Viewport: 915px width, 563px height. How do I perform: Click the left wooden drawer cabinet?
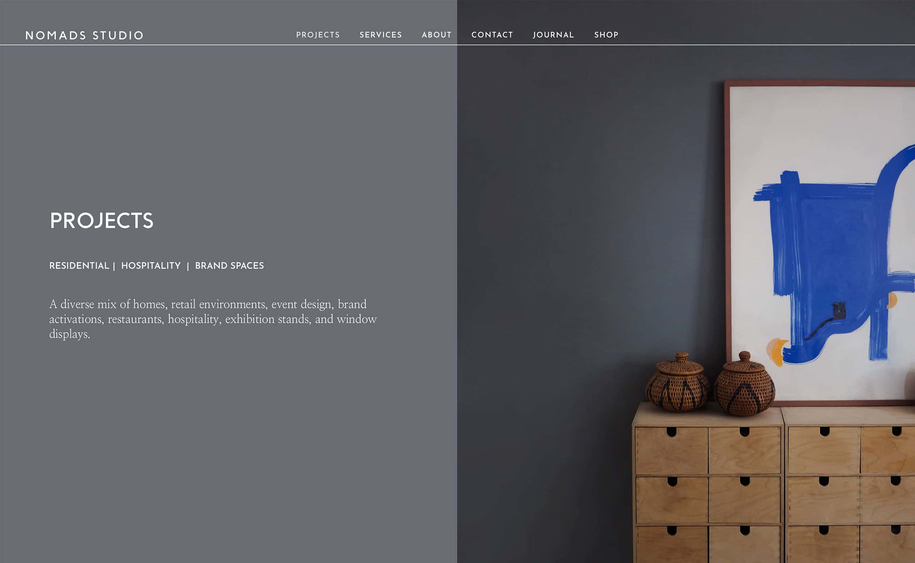(x=708, y=483)
